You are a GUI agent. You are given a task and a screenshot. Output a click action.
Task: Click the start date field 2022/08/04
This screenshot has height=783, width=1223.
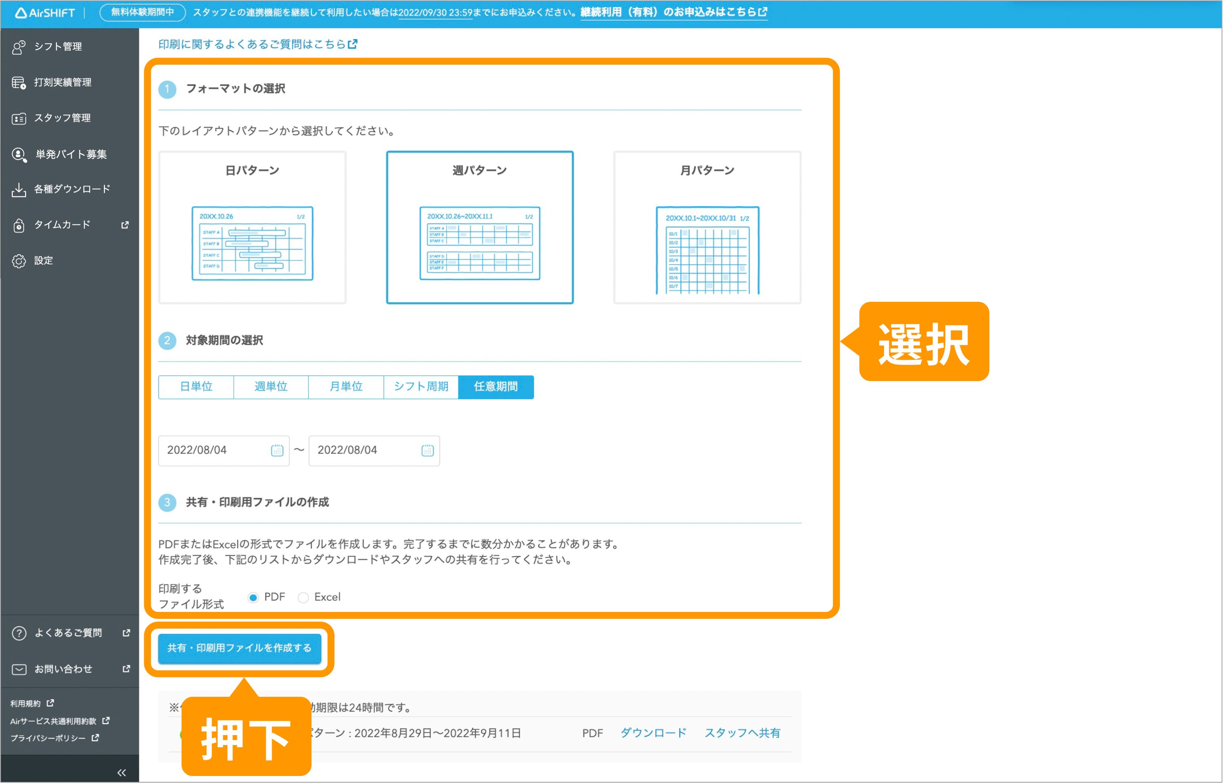[x=224, y=451]
